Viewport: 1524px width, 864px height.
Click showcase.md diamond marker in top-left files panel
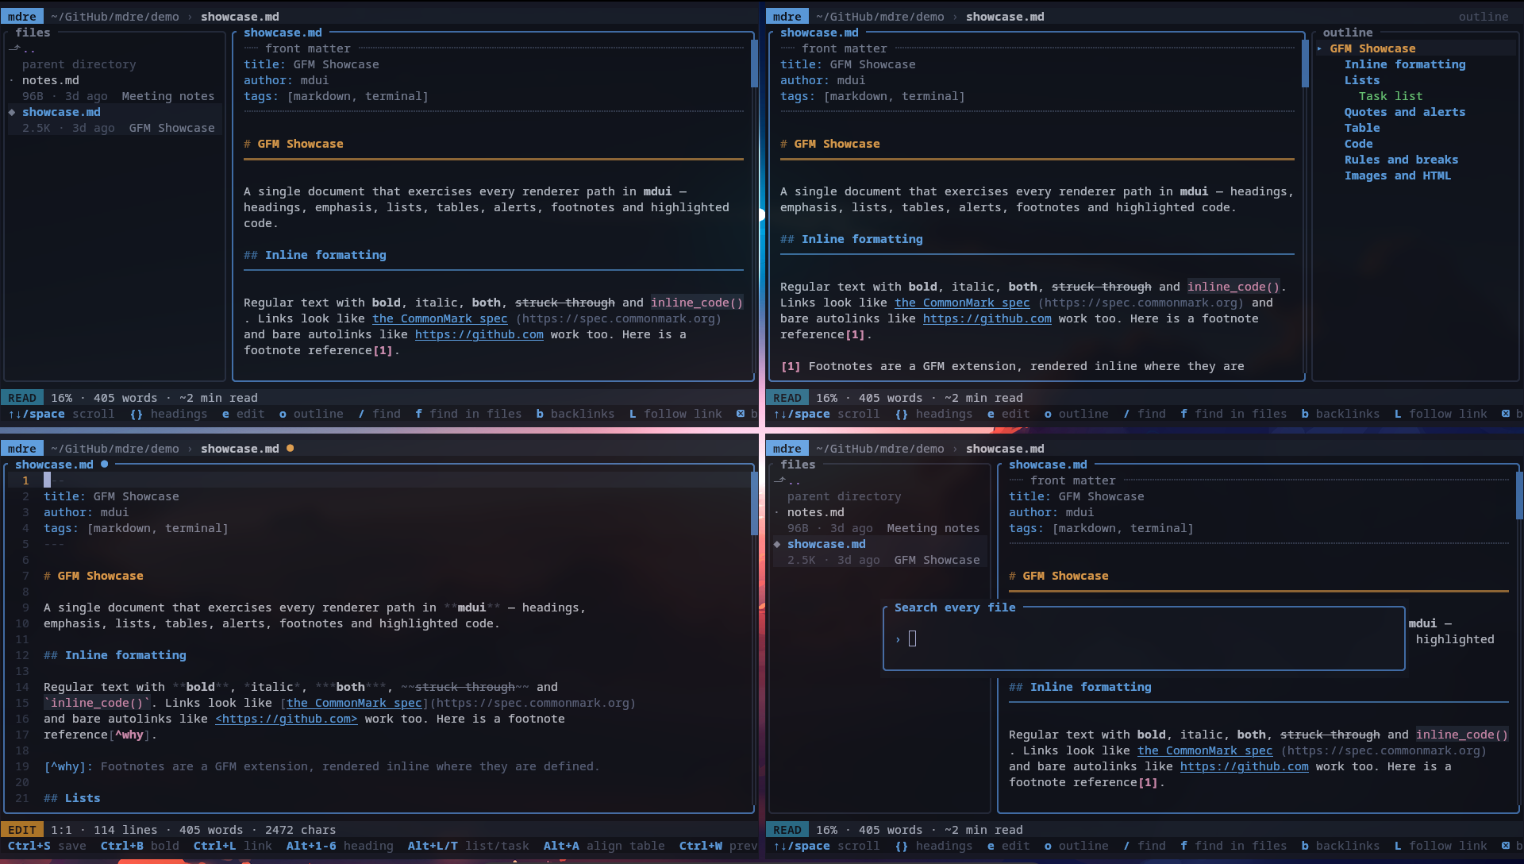pyautogui.click(x=12, y=112)
